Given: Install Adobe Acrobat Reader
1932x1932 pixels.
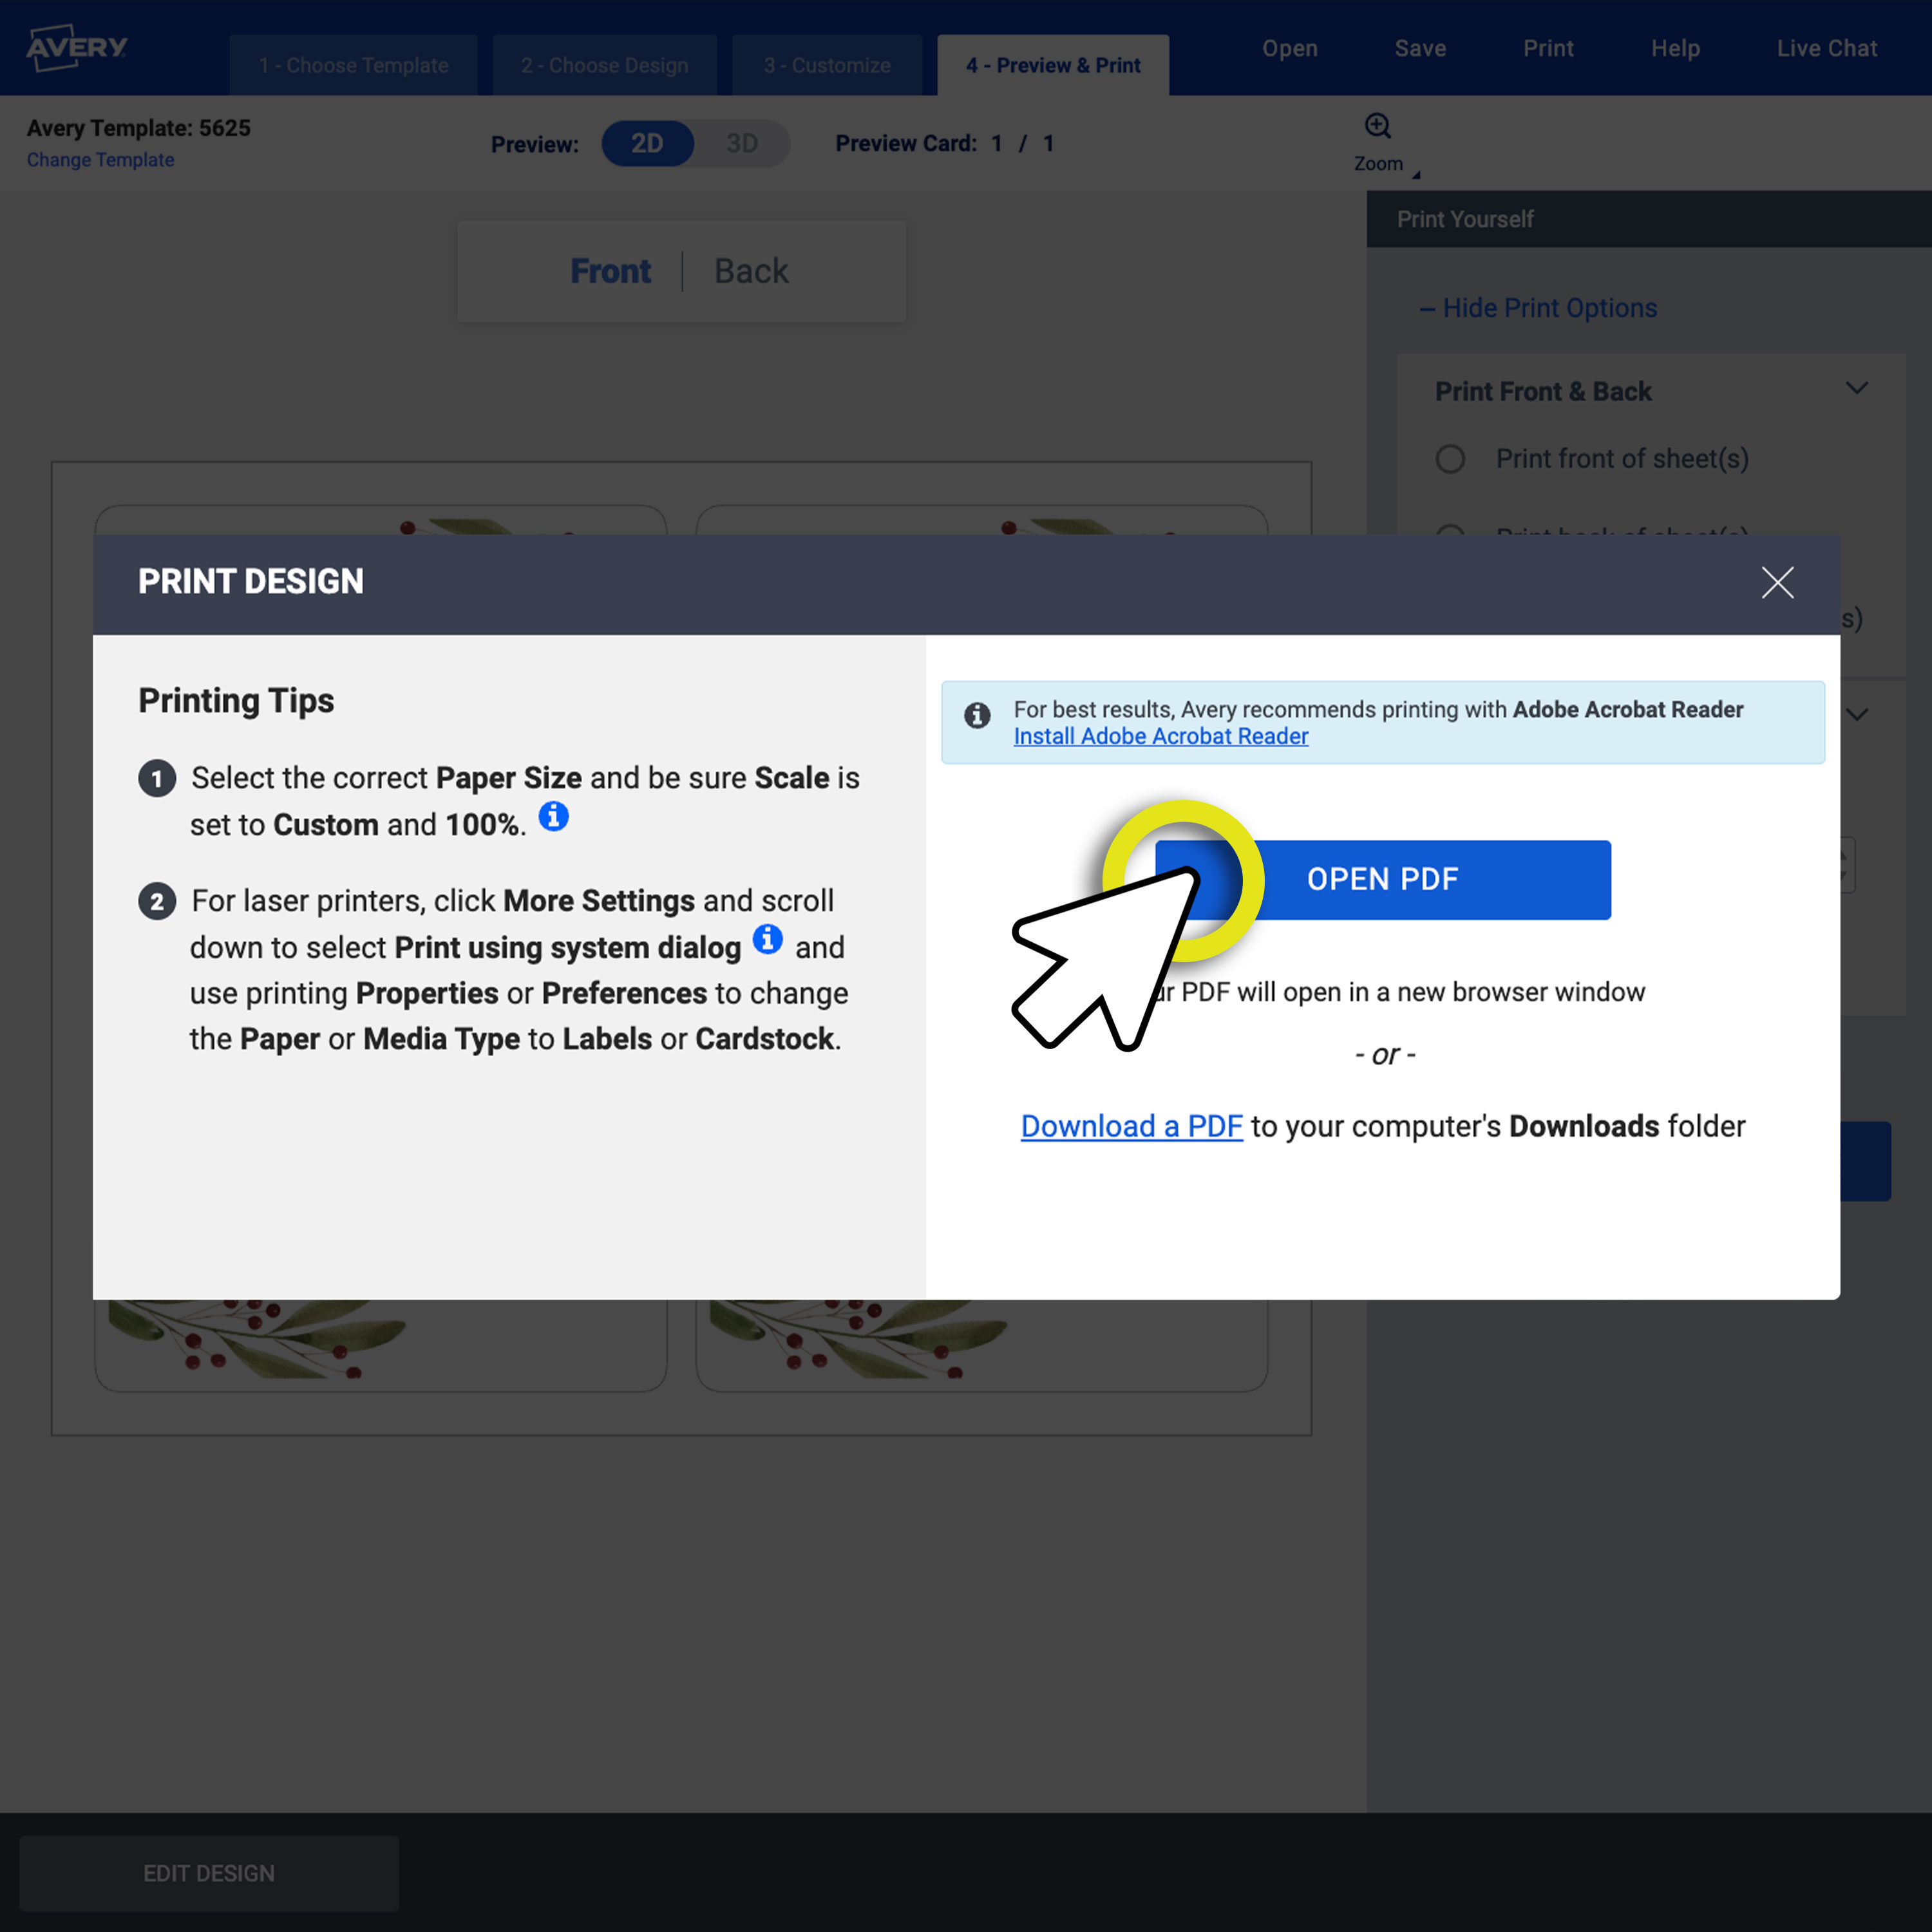Looking at the screenshot, I should [1160, 736].
